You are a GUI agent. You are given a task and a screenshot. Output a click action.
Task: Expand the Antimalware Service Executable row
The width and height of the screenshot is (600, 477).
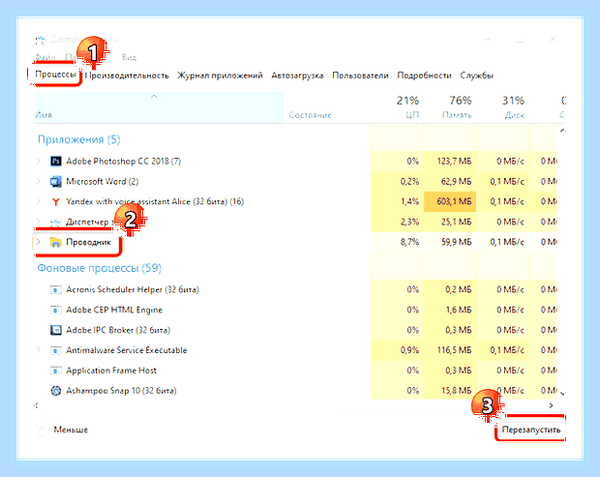[x=39, y=350]
